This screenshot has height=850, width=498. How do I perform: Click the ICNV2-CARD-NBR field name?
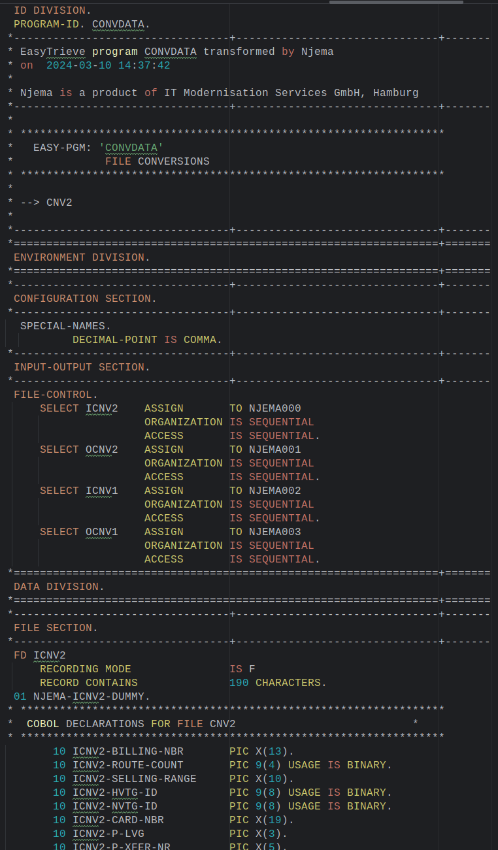(x=118, y=820)
